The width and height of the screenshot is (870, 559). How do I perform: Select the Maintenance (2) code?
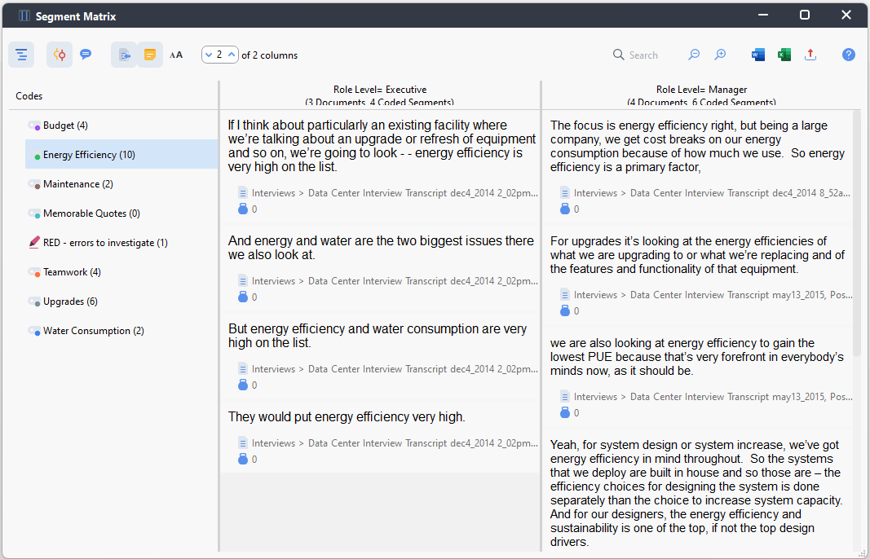point(121,184)
